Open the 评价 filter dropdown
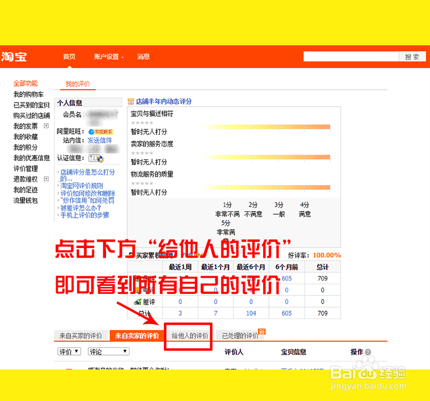This screenshot has height=401, width=430. pos(69,351)
